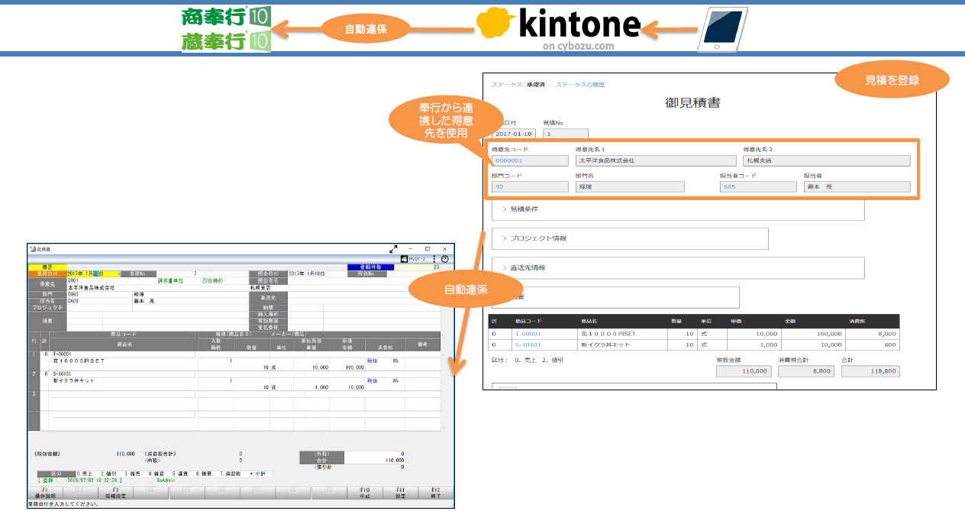This screenshot has height=511, width=965.
Task: Select the 担当者 code 0605 in 見積書 window
Action: [73, 301]
